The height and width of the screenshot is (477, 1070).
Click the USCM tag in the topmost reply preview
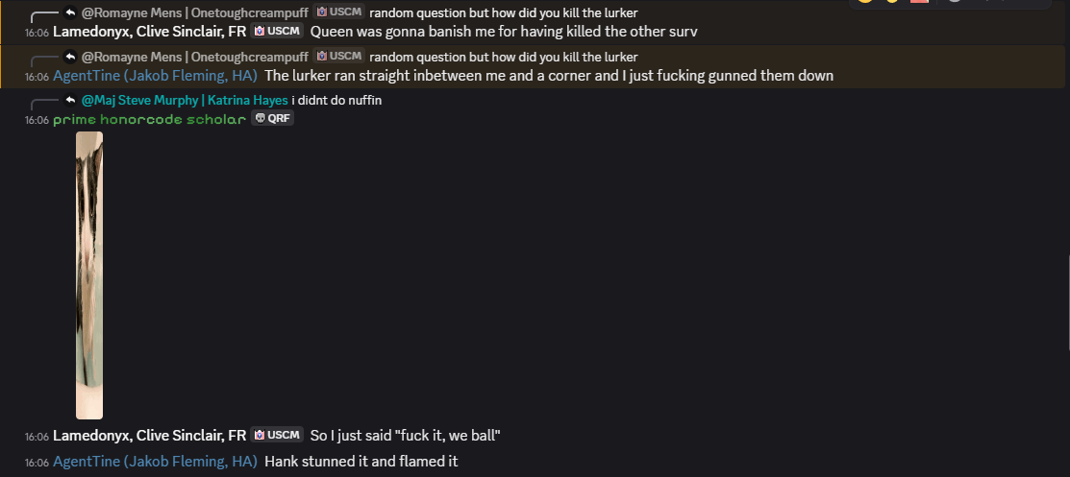point(339,13)
